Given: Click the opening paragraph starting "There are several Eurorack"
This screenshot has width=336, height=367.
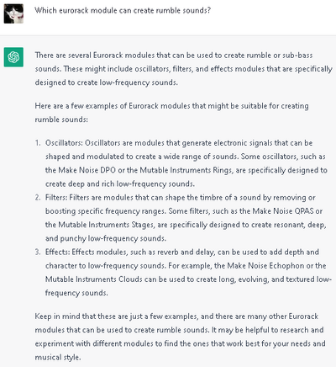Looking at the screenshot, I should tap(183, 69).
